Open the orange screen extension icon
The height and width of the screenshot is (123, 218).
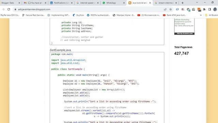click(x=199, y=10)
